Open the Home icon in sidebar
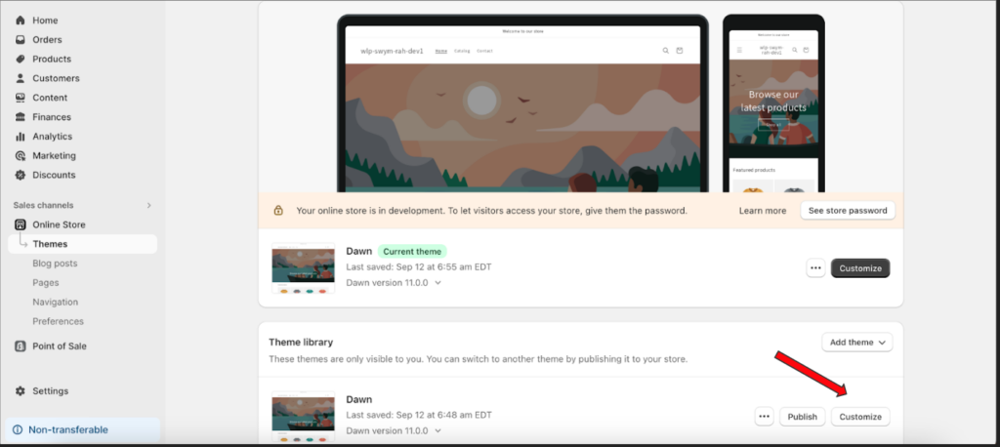1000x447 pixels. click(21, 20)
